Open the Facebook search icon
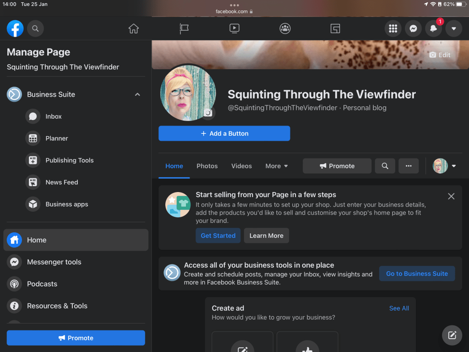Image resolution: width=469 pixels, height=352 pixels. [x=35, y=29]
